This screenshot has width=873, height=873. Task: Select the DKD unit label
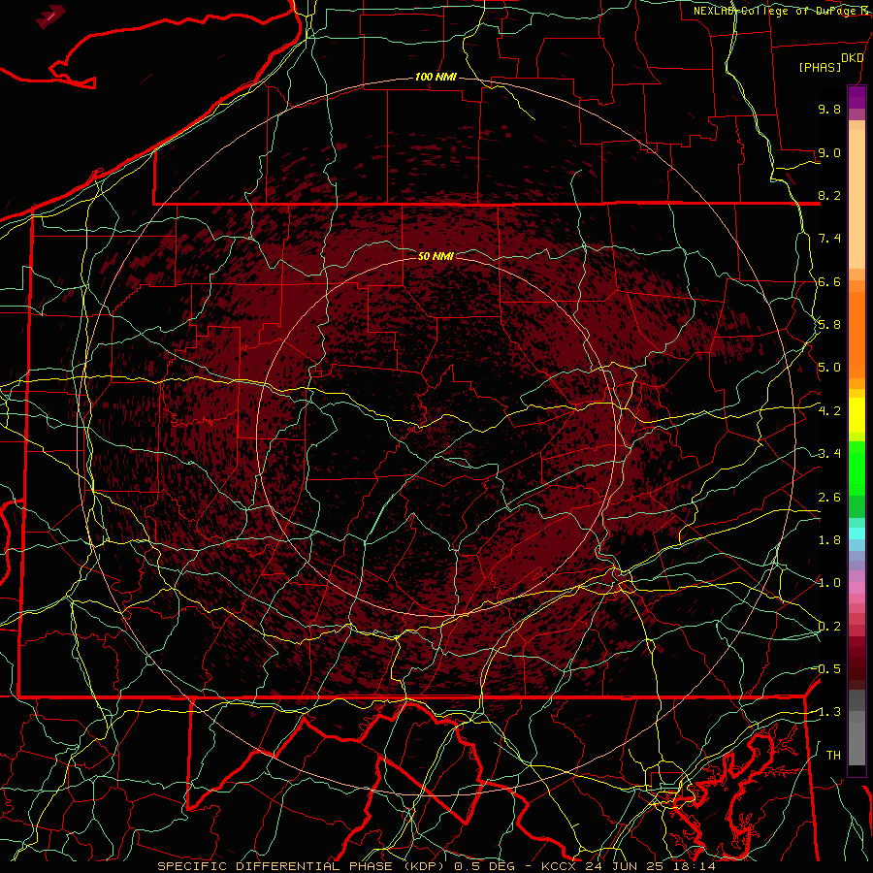[x=852, y=58]
